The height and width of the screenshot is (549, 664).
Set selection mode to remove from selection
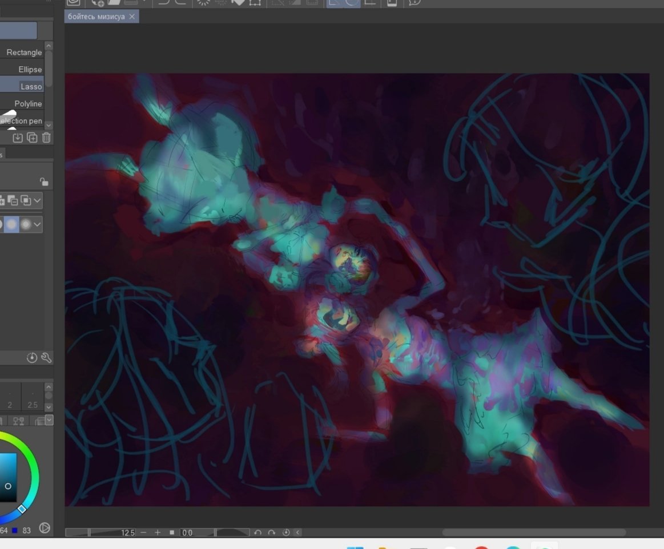[13, 200]
